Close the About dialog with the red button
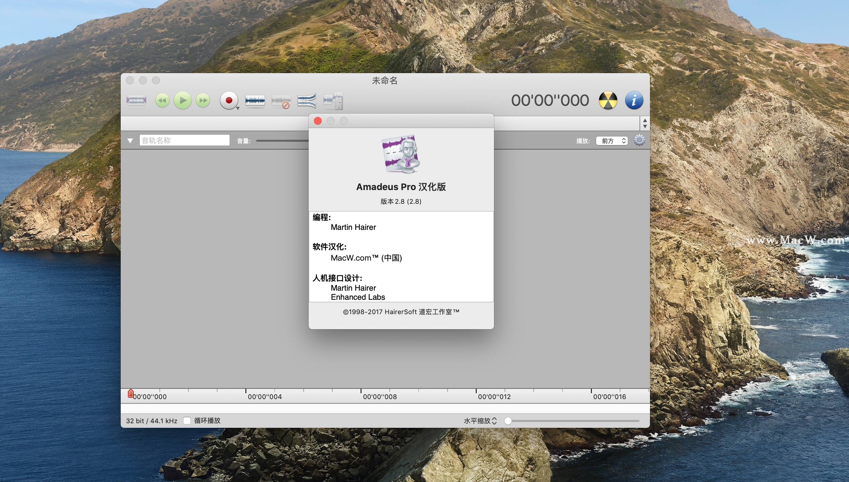The width and height of the screenshot is (849, 482). click(x=317, y=121)
